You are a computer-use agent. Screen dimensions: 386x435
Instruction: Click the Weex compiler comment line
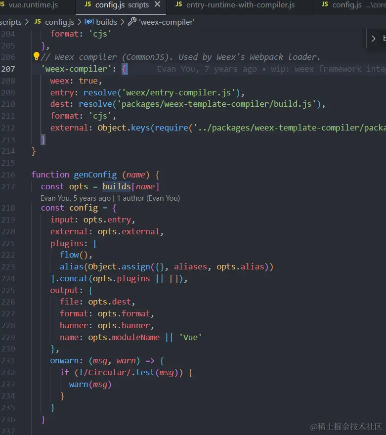180,57
